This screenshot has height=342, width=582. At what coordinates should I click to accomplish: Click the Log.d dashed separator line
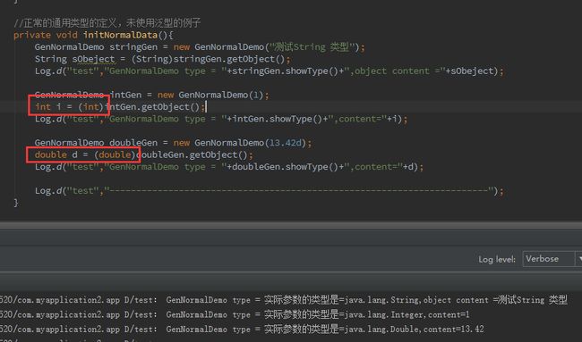[270, 191]
